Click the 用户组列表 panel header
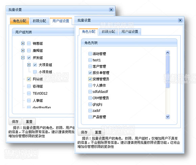 coord(43,32)
